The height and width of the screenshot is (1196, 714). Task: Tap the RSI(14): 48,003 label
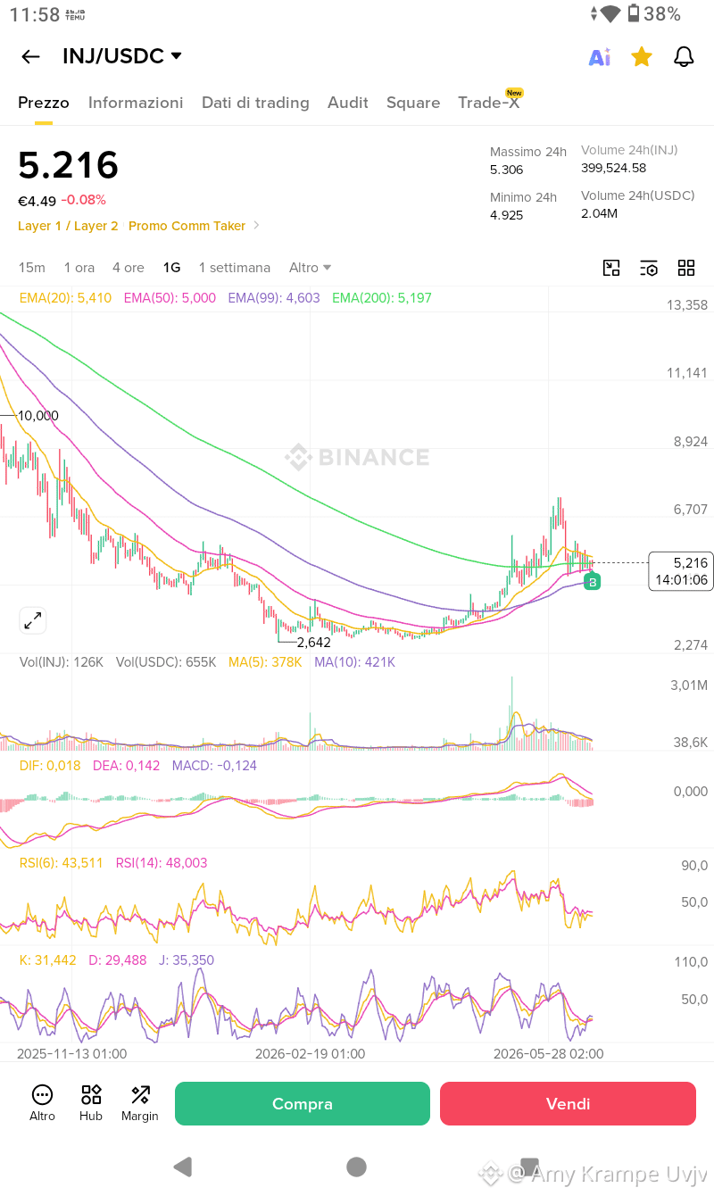(162, 863)
